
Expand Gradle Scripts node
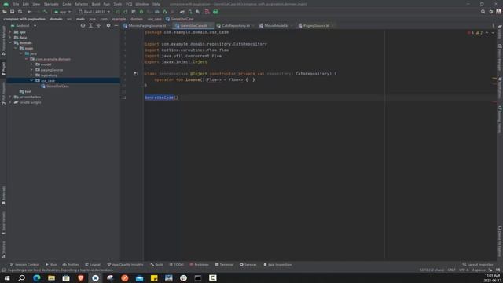tap(10, 102)
